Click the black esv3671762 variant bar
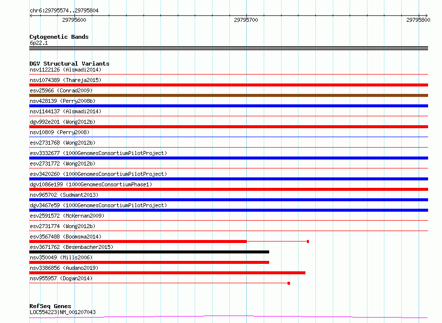Screen dimensions: 442x323 [149, 252]
